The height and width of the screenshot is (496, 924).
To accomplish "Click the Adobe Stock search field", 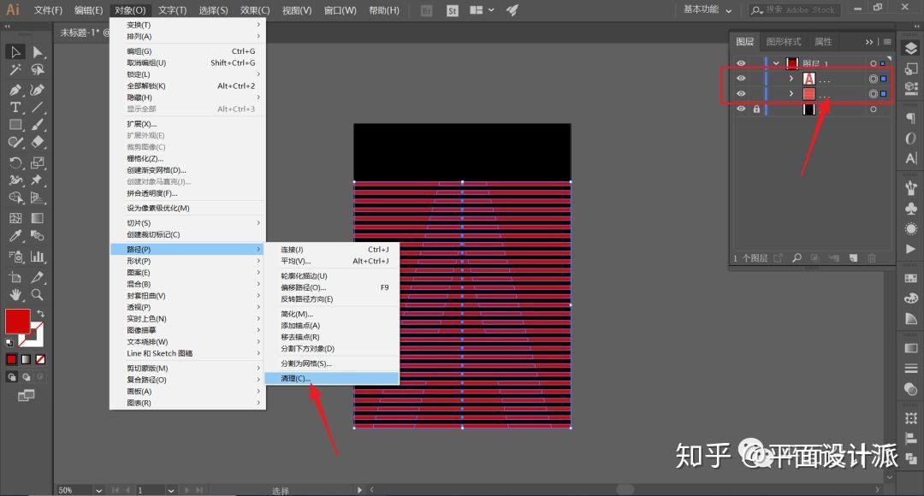I will click(794, 9).
